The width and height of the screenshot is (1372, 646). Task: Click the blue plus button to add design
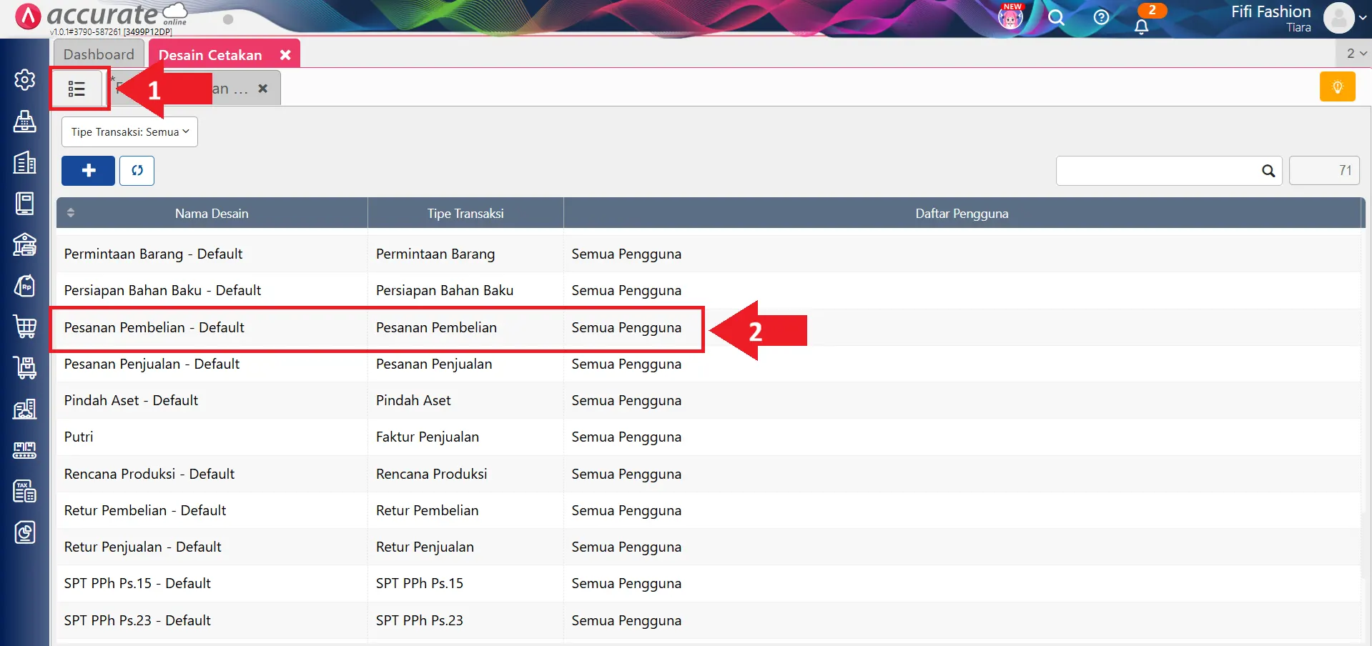point(87,170)
